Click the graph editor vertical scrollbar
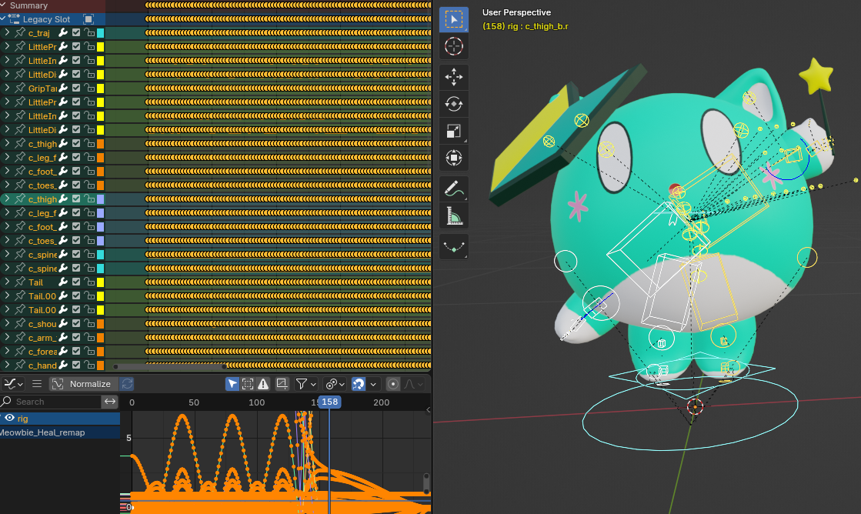861x514 pixels. coord(426,482)
